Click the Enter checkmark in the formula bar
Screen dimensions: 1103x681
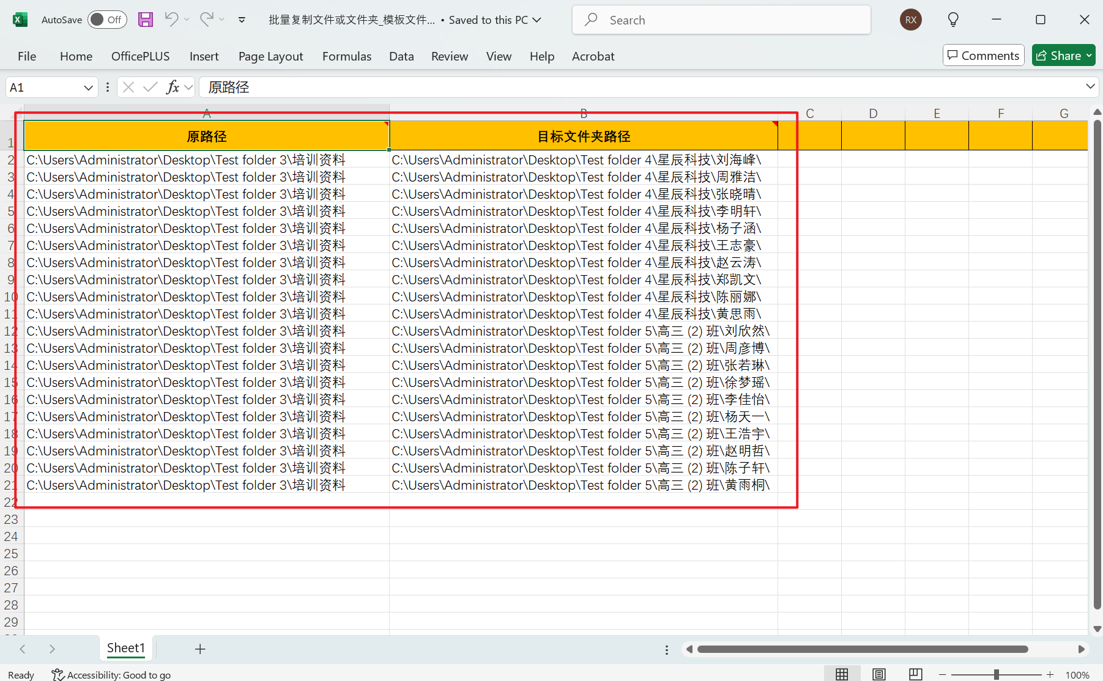150,87
